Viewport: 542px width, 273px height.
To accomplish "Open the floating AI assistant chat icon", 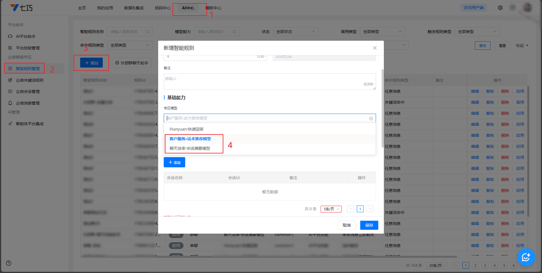I will point(526,257).
